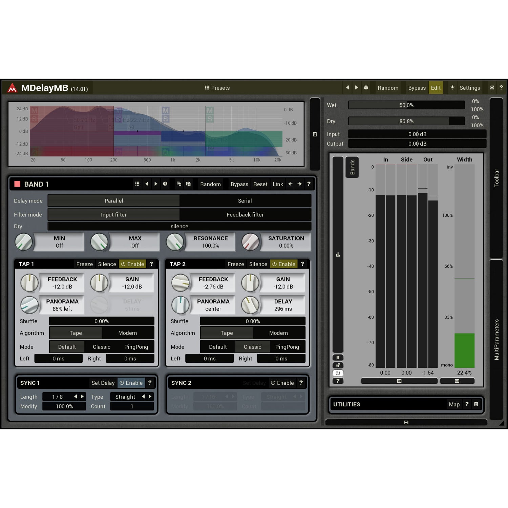
Task: Open the Presets browser
Action: (217, 88)
